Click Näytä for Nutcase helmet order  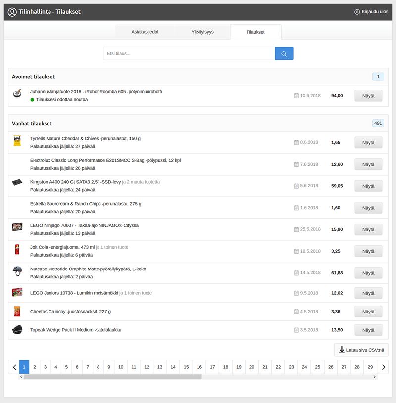(368, 273)
